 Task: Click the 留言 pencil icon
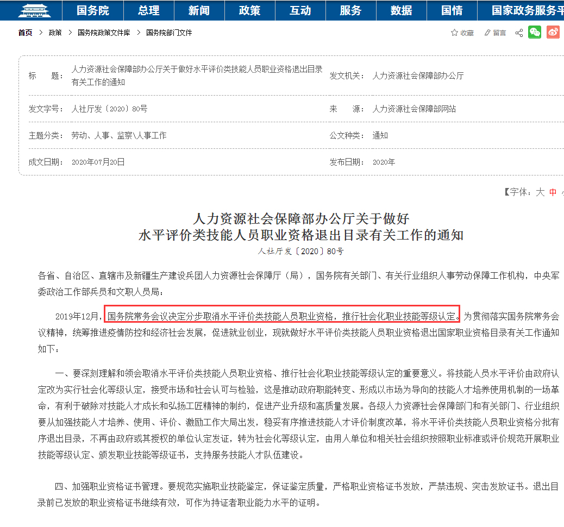487,33
